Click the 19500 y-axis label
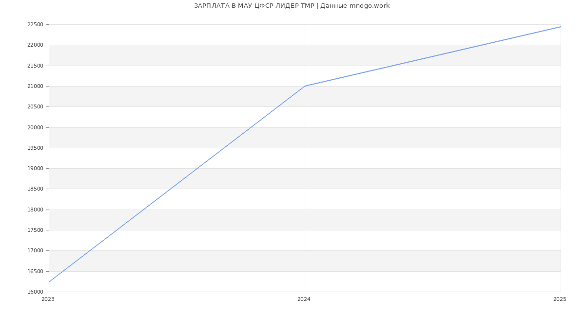585x316 pixels. click(35, 148)
